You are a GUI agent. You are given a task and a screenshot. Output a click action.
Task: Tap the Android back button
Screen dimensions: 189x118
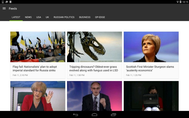[x=76, y=115]
